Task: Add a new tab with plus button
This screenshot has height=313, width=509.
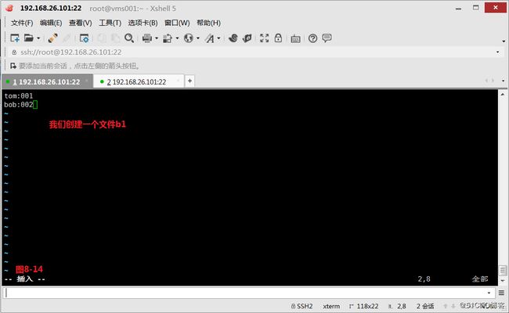Action: click(190, 81)
